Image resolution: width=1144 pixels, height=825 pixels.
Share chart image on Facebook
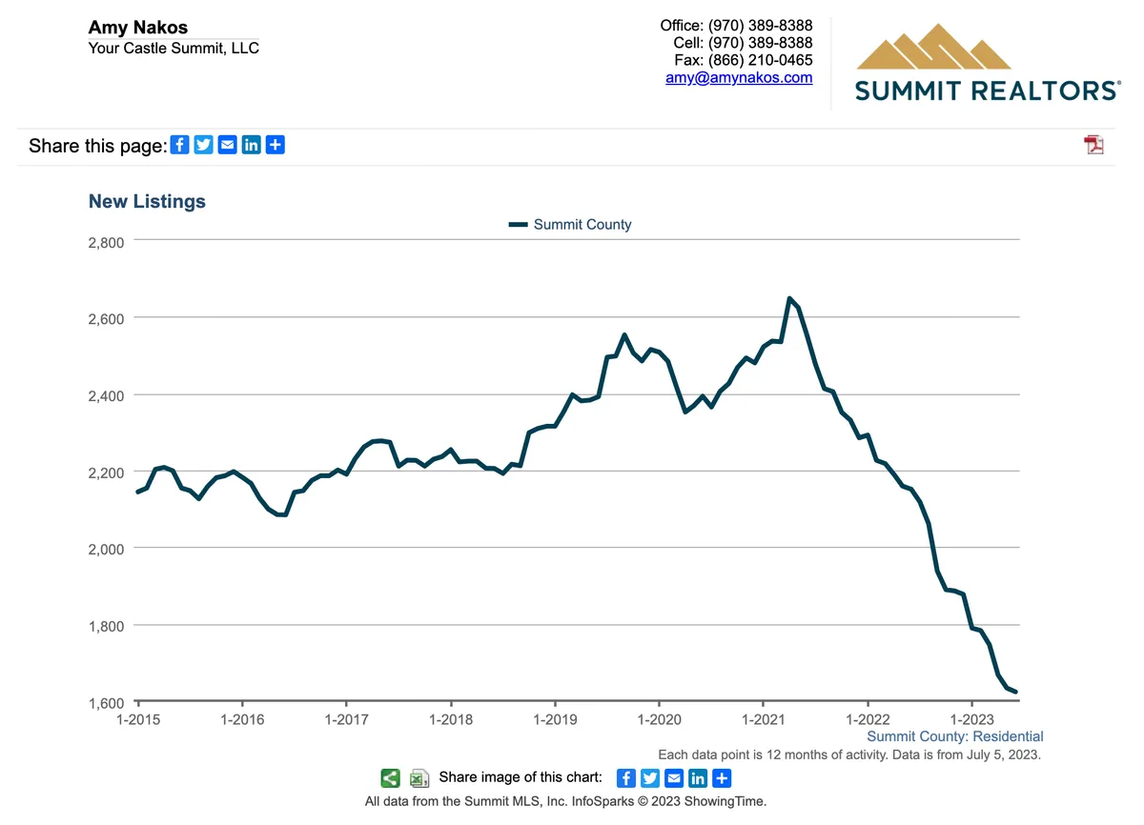626,778
